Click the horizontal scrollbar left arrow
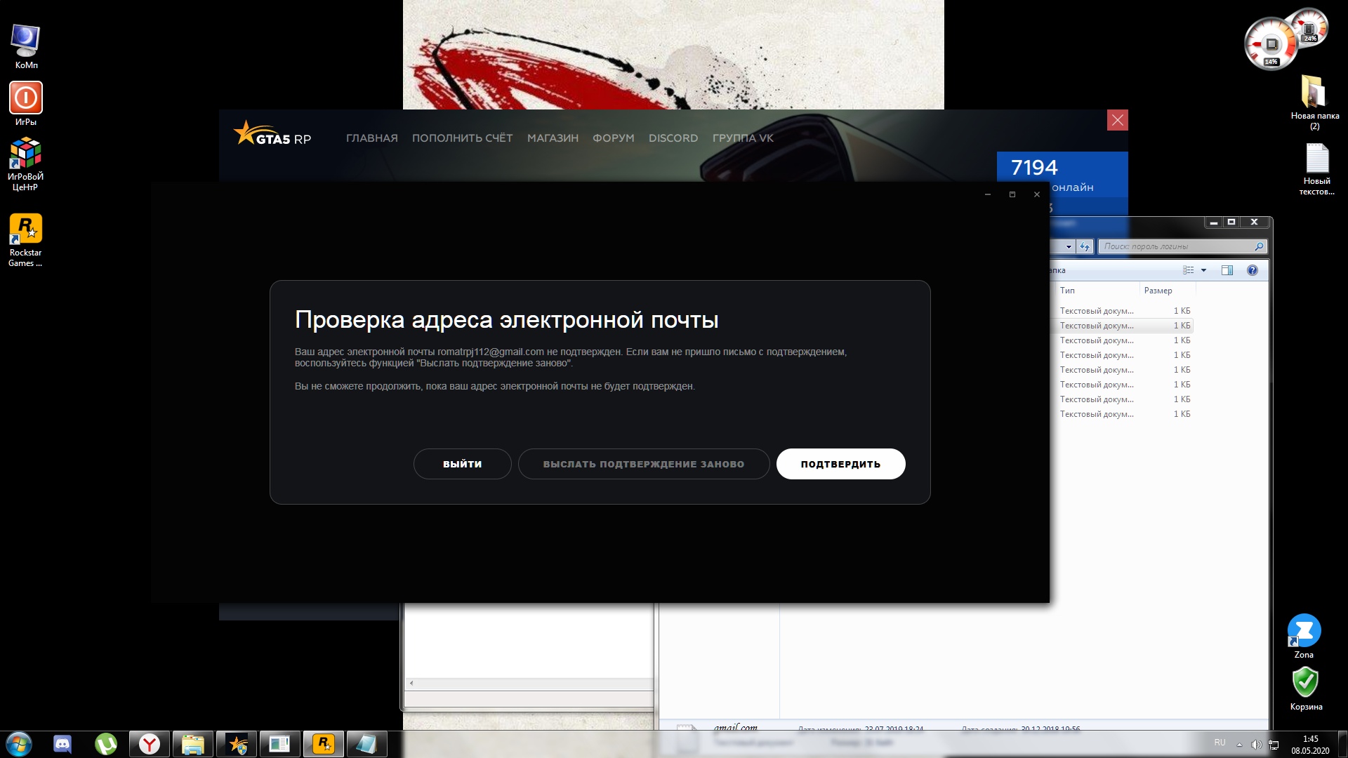 tap(411, 683)
